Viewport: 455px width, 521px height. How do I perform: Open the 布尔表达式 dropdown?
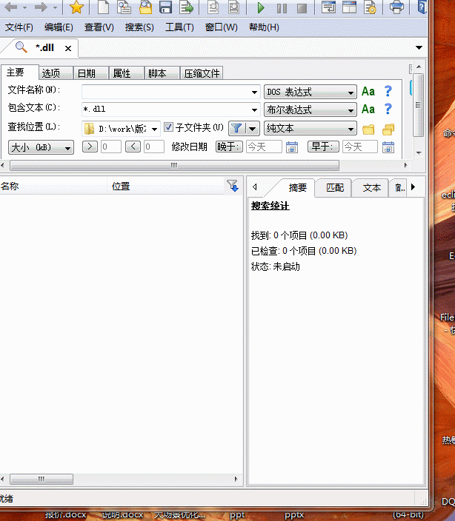coord(310,110)
